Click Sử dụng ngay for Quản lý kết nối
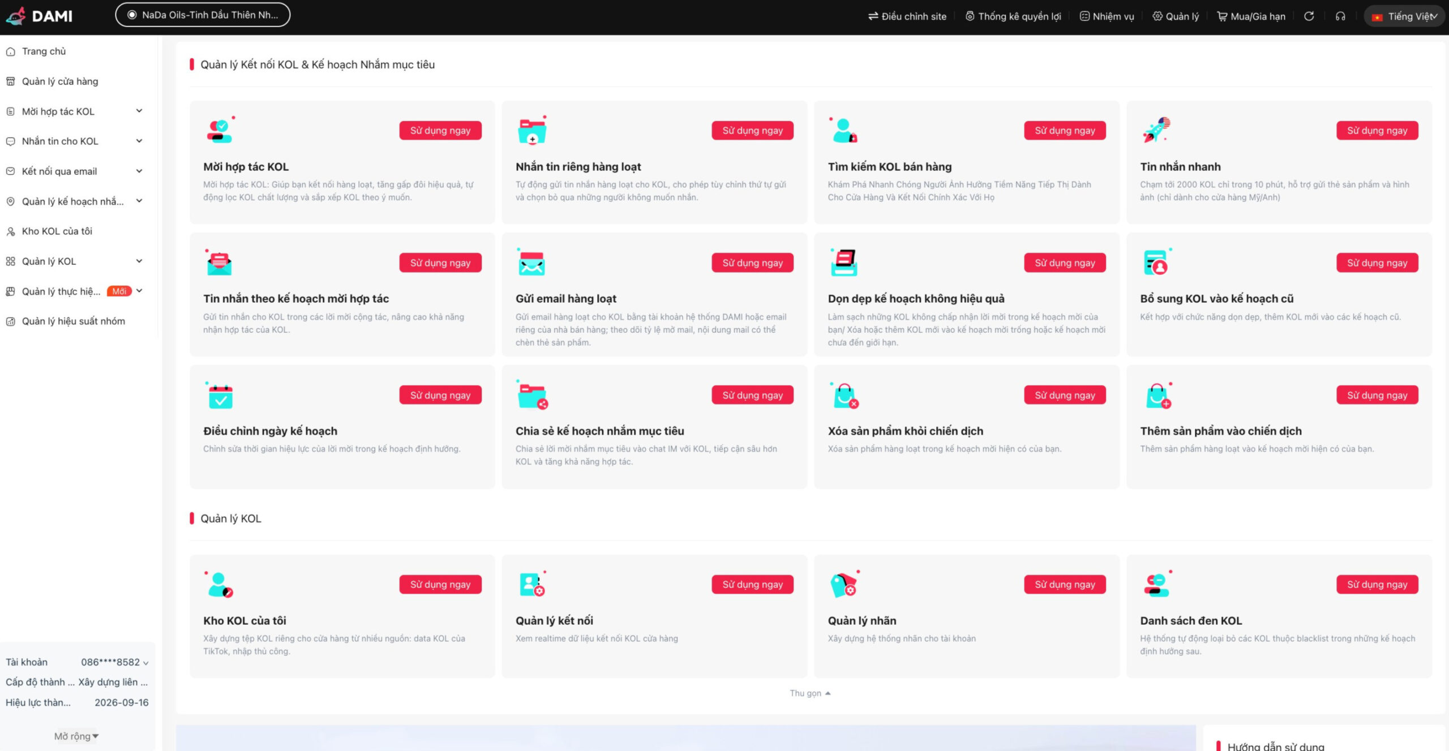The height and width of the screenshot is (751, 1449). [752, 585]
